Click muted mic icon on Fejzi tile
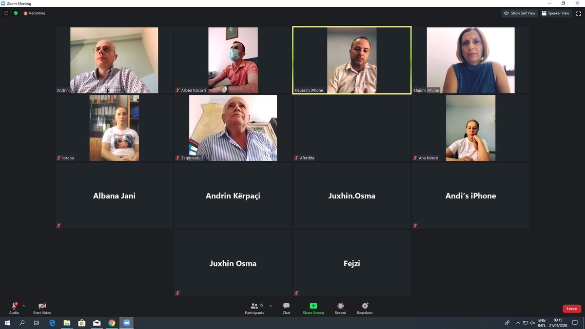The image size is (585, 329). click(296, 293)
